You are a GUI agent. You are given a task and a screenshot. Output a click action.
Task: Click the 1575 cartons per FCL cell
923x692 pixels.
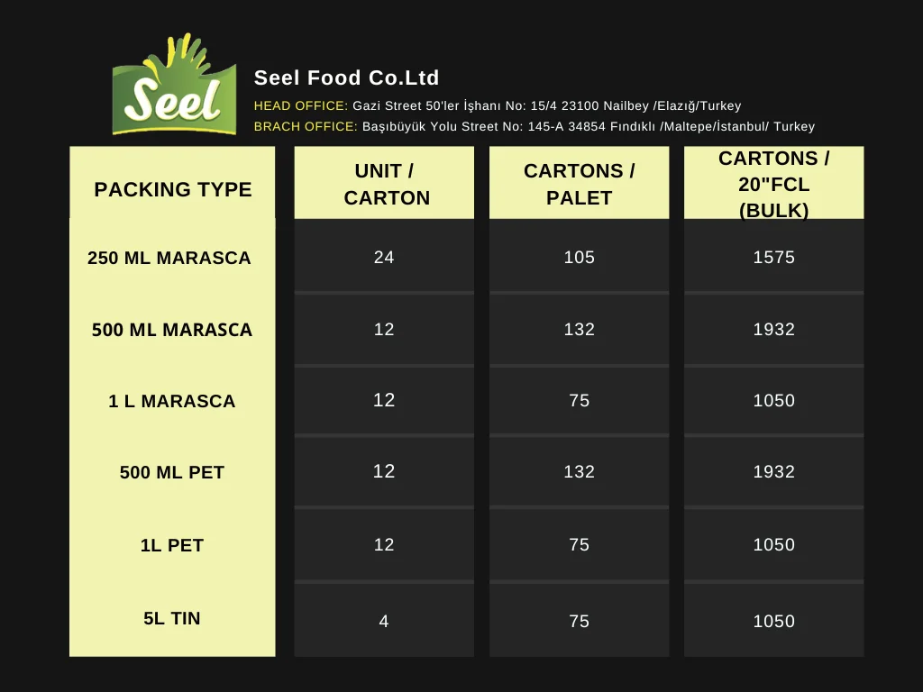tap(773, 258)
